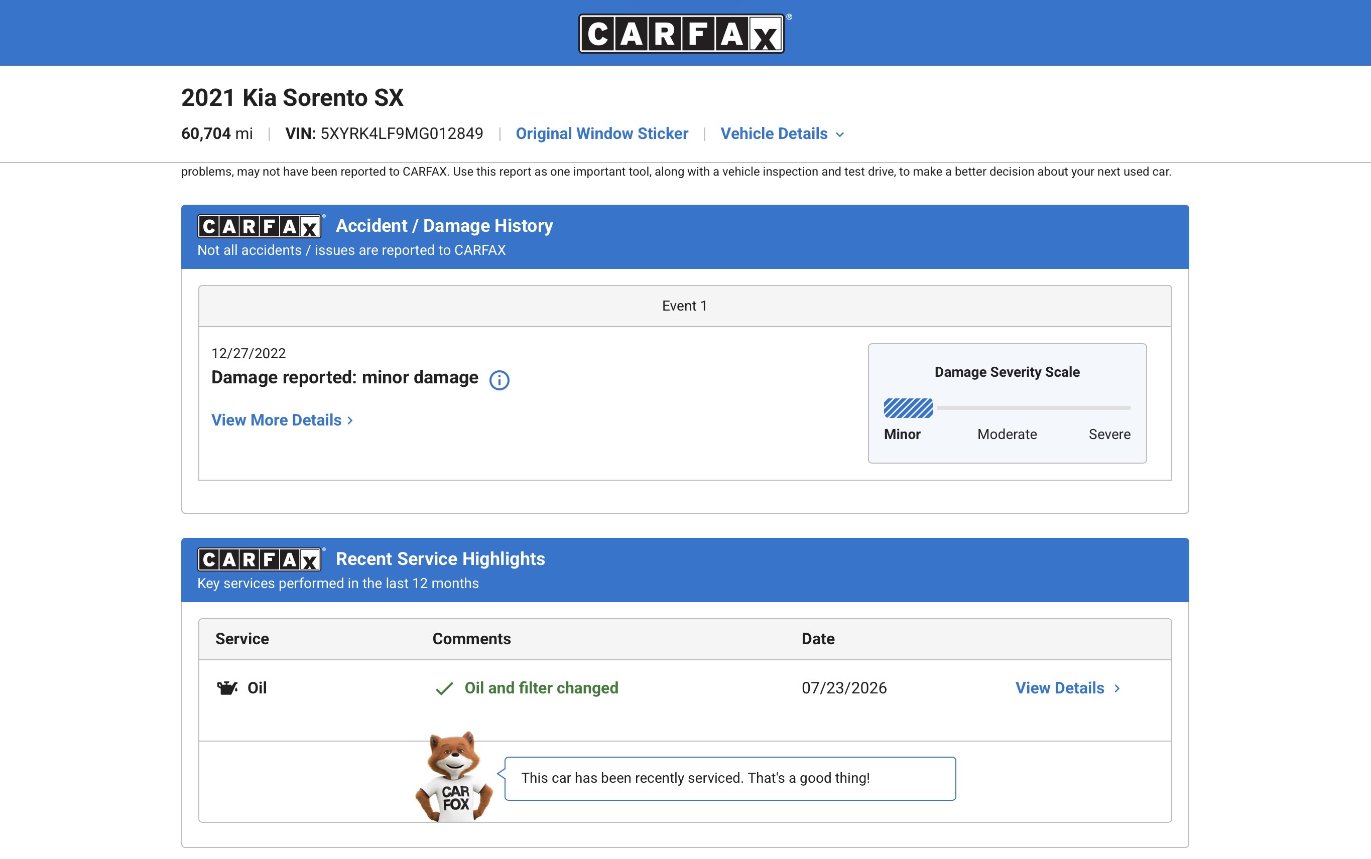Viewport: 1371px width, 859px height.
Task: Click the Moderate label on severity scale
Action: click(x=1007, y=434)
